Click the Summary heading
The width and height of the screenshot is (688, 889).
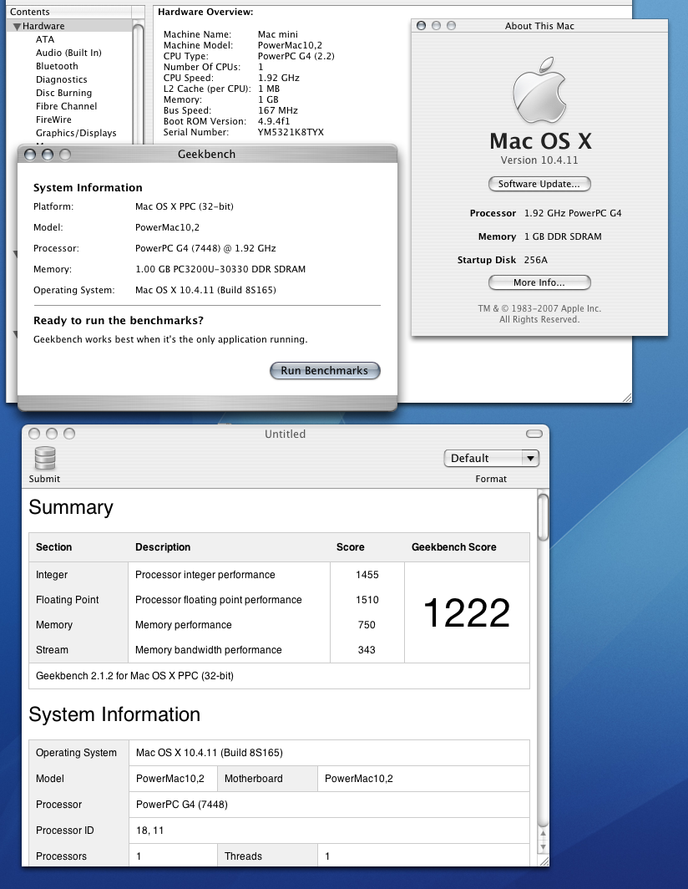71,507
